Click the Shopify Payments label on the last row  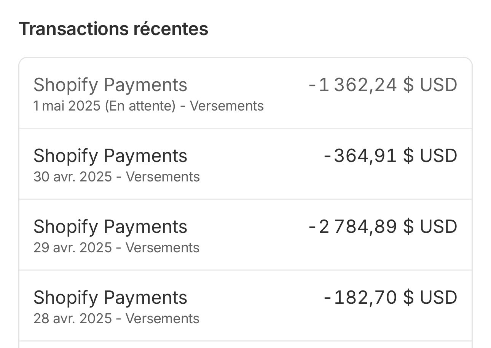pyautogui.click(x=110, y=297)
